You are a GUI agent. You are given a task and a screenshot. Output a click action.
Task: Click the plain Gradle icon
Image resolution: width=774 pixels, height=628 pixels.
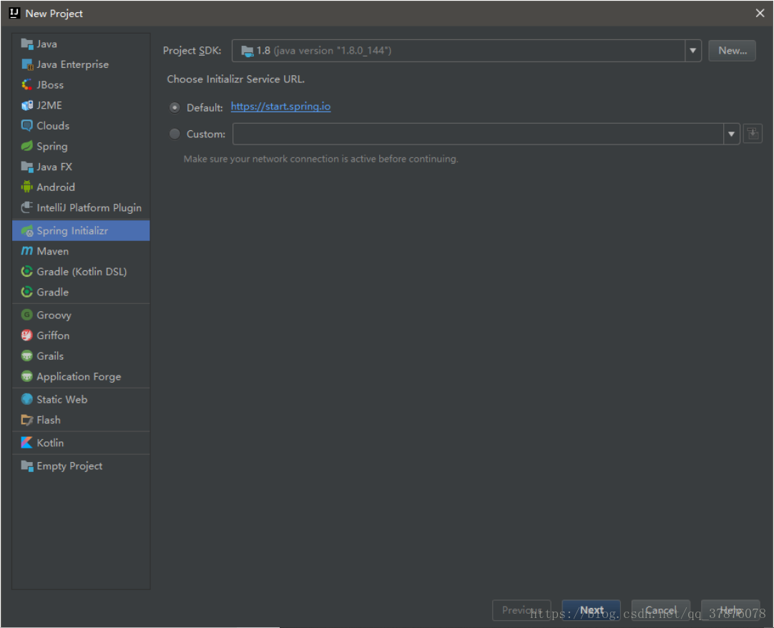tap(26, 292)
